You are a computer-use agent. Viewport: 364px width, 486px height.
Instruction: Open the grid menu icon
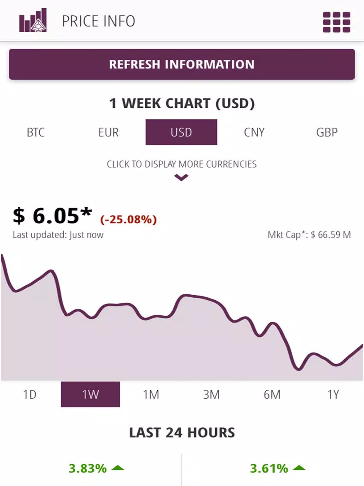pos(337,22)
